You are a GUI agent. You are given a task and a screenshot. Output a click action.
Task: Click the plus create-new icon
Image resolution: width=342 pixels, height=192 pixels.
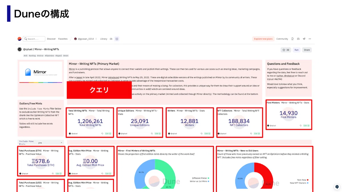click(x=117, y=39)
